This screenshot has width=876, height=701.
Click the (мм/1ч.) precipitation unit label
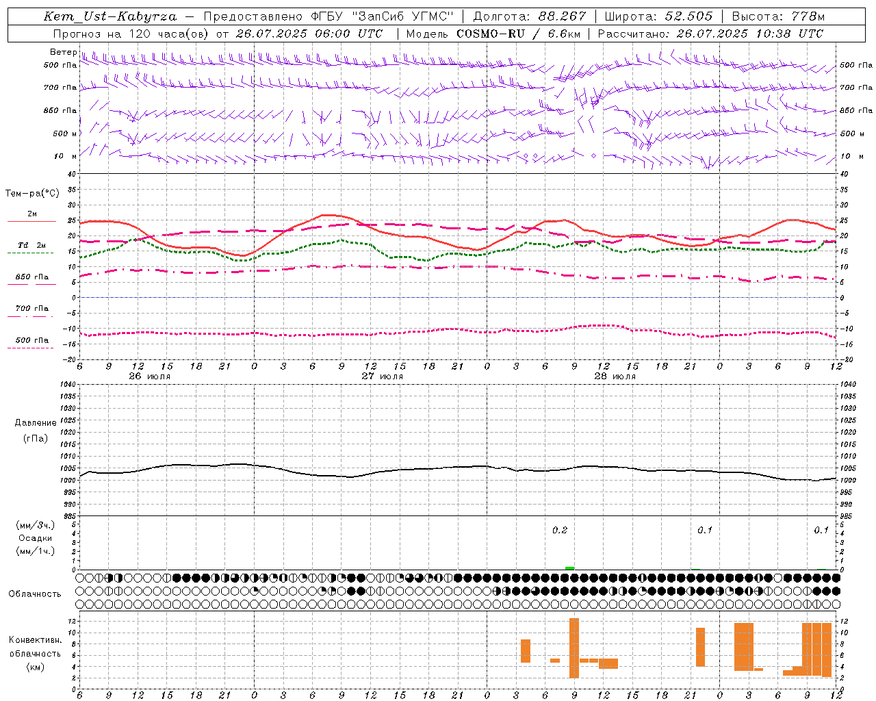pos(36,551)
